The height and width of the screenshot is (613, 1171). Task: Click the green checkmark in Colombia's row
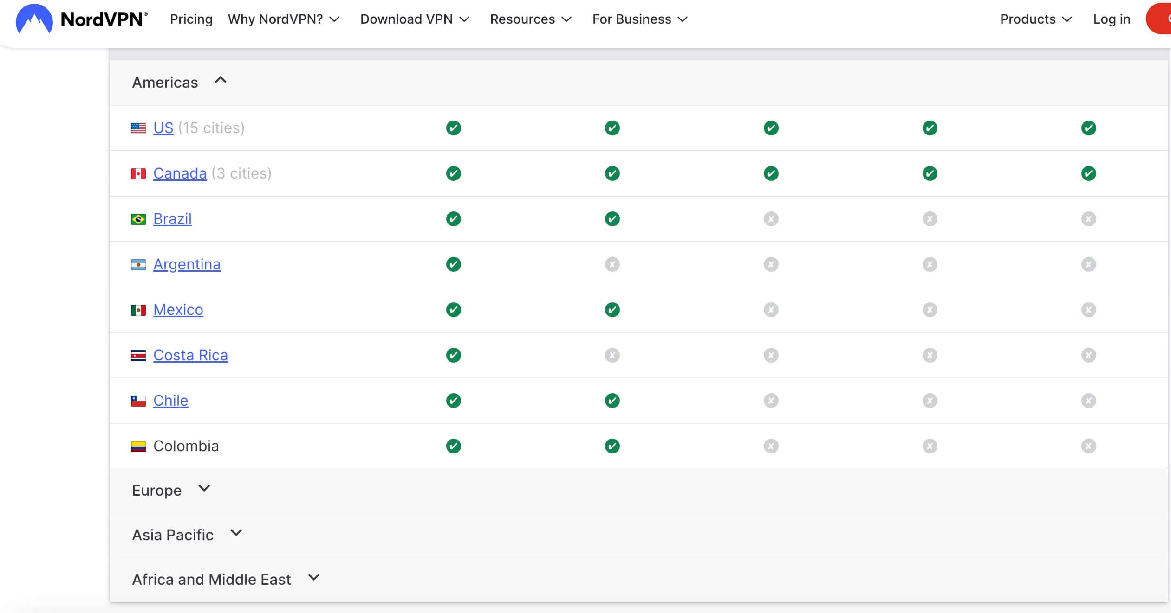[453, 446]
